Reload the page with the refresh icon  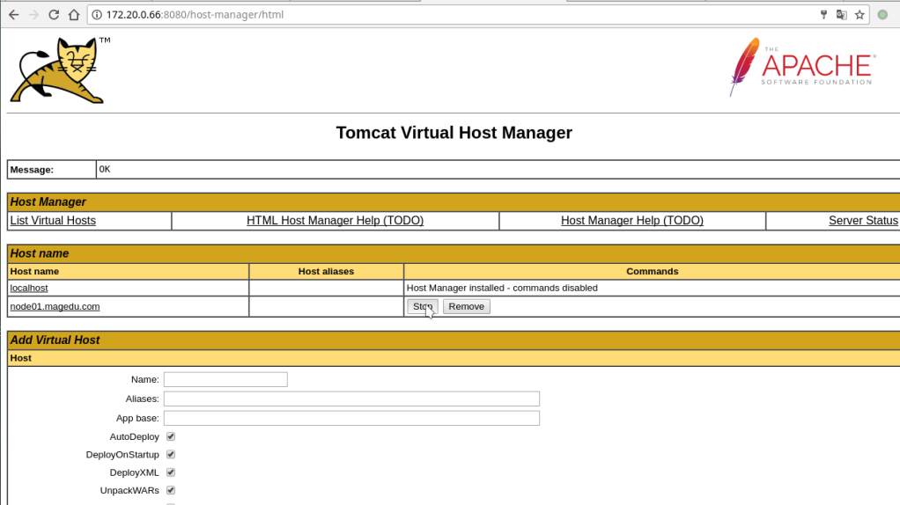coord(54,15)
